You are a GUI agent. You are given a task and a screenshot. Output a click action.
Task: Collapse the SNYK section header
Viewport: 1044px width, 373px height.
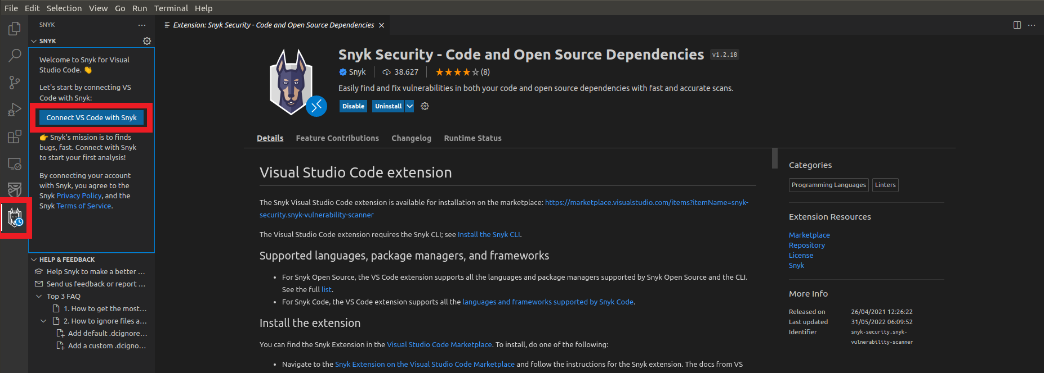34,41
